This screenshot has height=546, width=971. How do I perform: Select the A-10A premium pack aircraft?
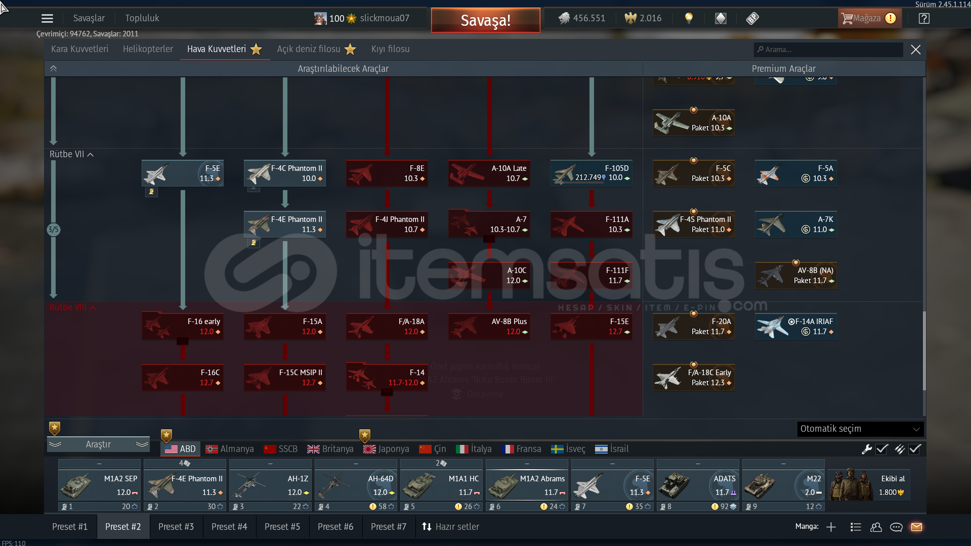[694, 123]
